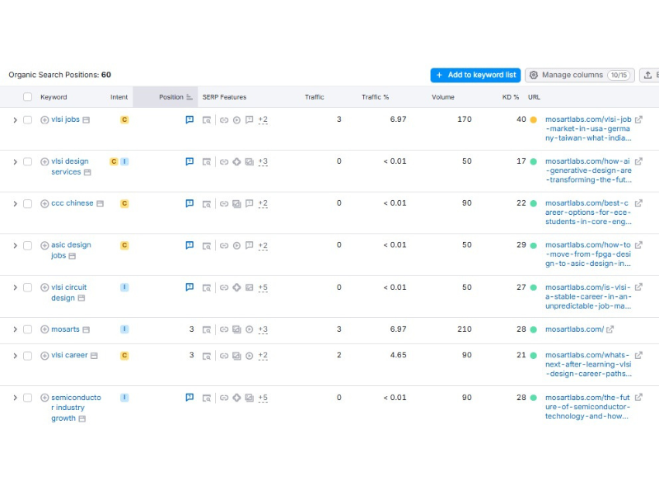The height and width of the screenshot is (494, 659).
Task: Sort by the Volume column header
Action: [442, 97]
